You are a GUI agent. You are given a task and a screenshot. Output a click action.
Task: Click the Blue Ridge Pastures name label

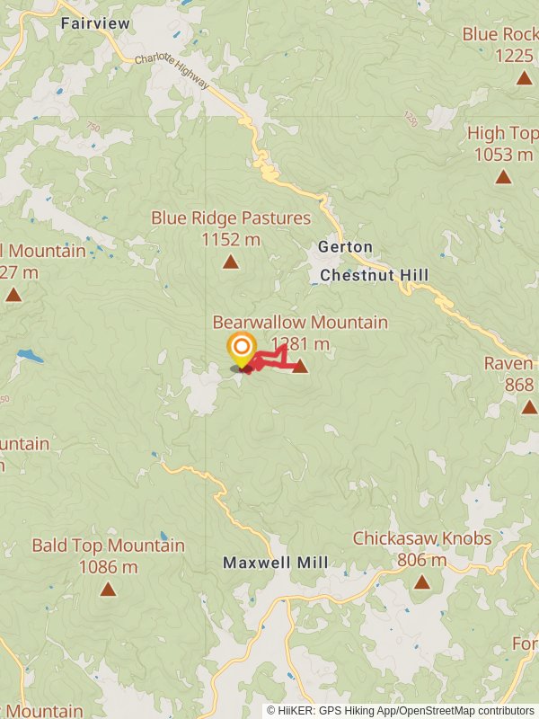pos(231,218)
